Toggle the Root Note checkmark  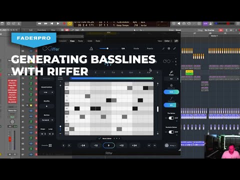point(99,138)
